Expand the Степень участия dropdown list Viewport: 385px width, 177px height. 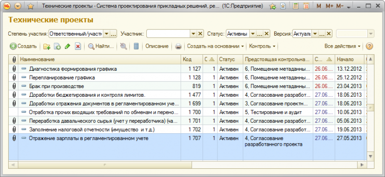click(x=106, y=34)
